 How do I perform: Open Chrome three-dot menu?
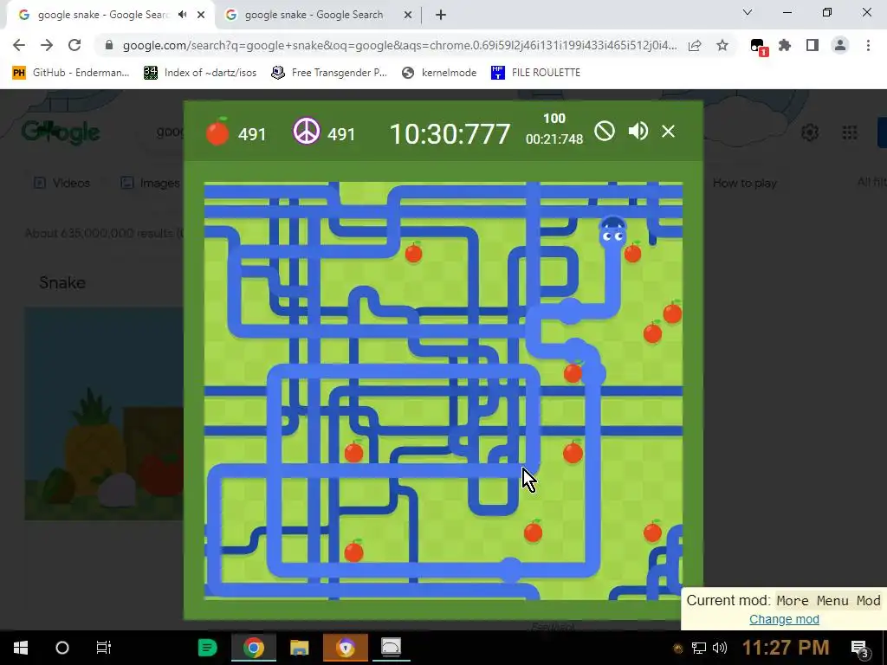[x=868, y=45]
